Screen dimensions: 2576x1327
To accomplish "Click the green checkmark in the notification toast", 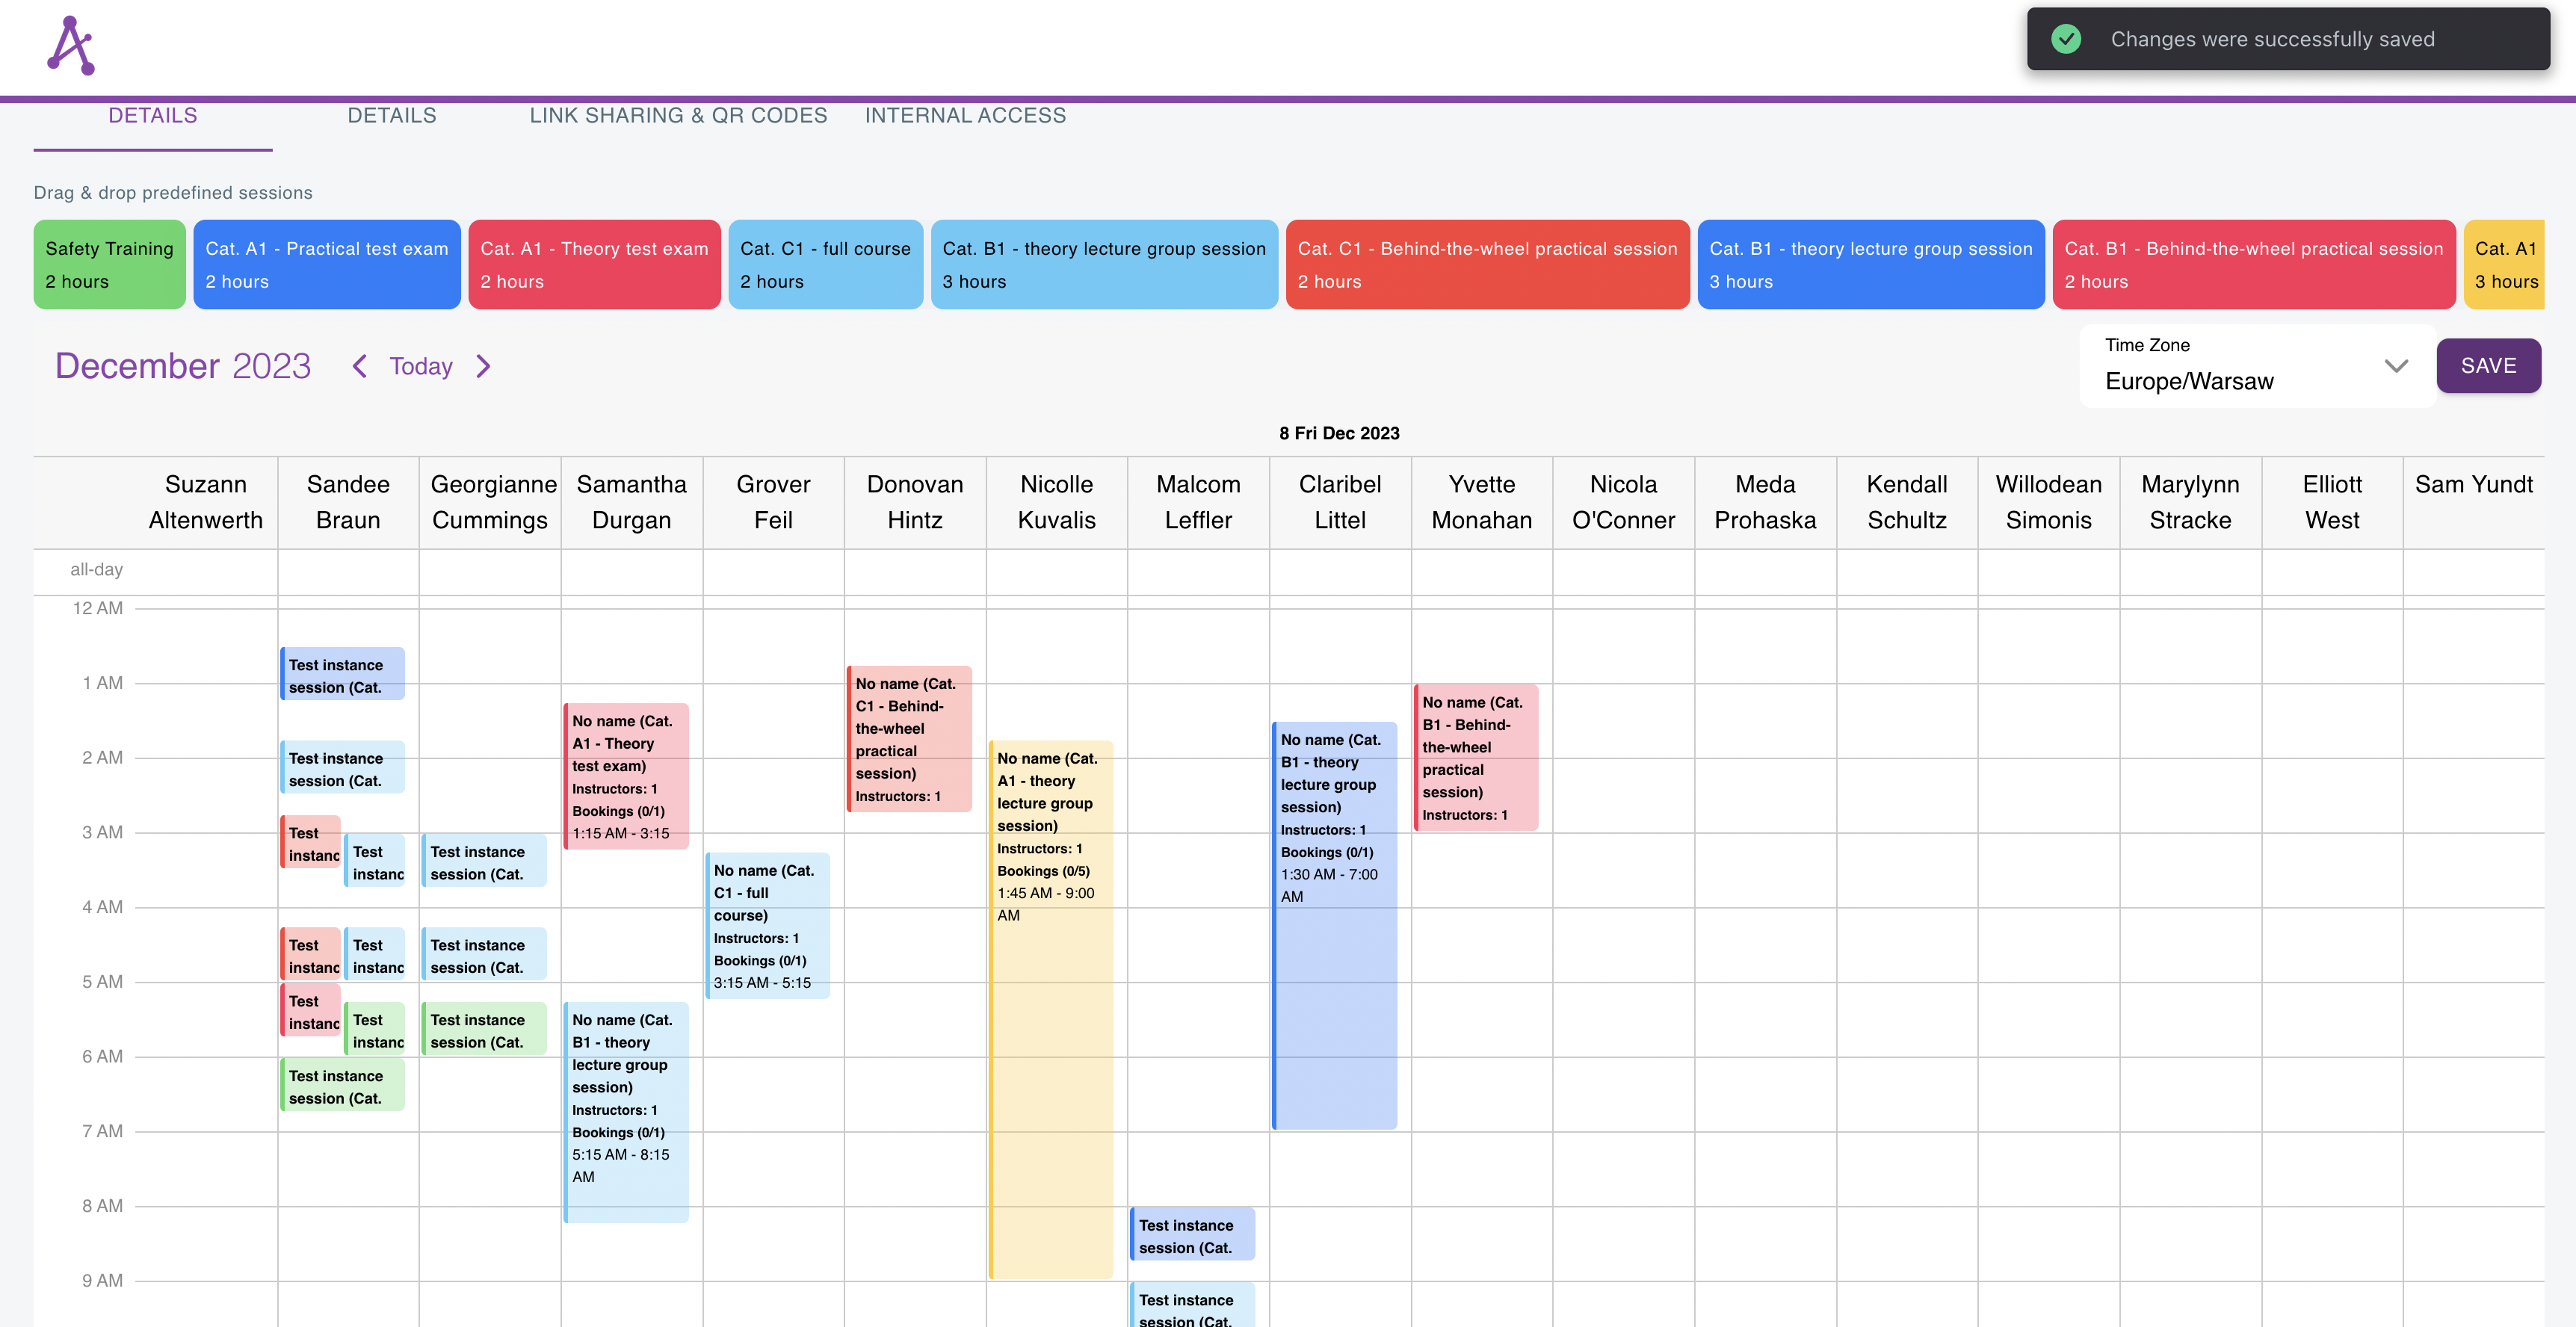I will pyautogui.click(x=2066, y=39).
